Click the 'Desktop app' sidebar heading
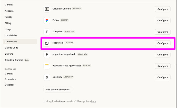The width and height of the screenshot is (177, 108). pos(10,69)
